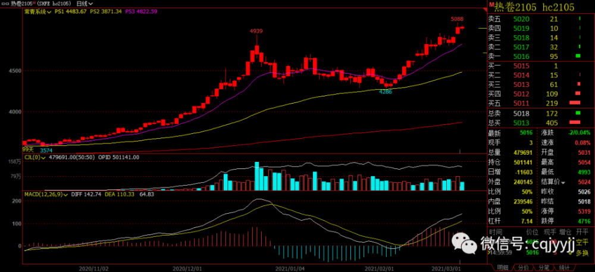The image size is (595, 272).
Task: Click the DEA 110.33 value
Action: pyautogui.click(x=118, y=194)
